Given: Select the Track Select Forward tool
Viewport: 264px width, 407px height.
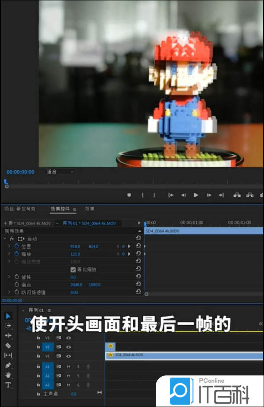Looking at the screenshot, I should pyautogui.click(x=8, y=326).
